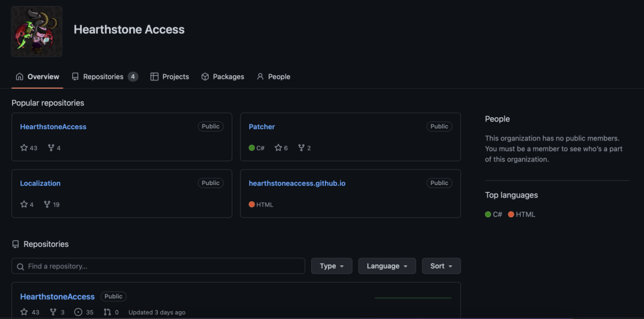
Task: View 2 forks on Patcher card
Action: pos(305,148)
